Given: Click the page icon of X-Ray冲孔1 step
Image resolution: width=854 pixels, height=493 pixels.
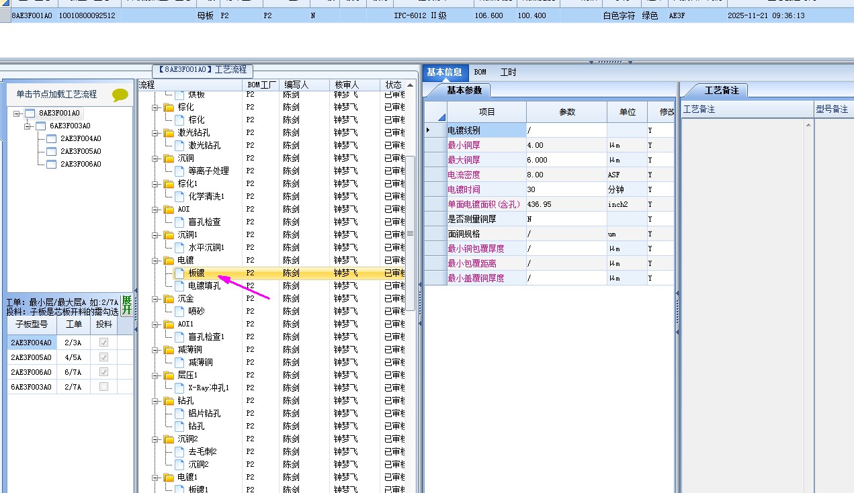Looking at the screenshot, I should click(179, 388).
